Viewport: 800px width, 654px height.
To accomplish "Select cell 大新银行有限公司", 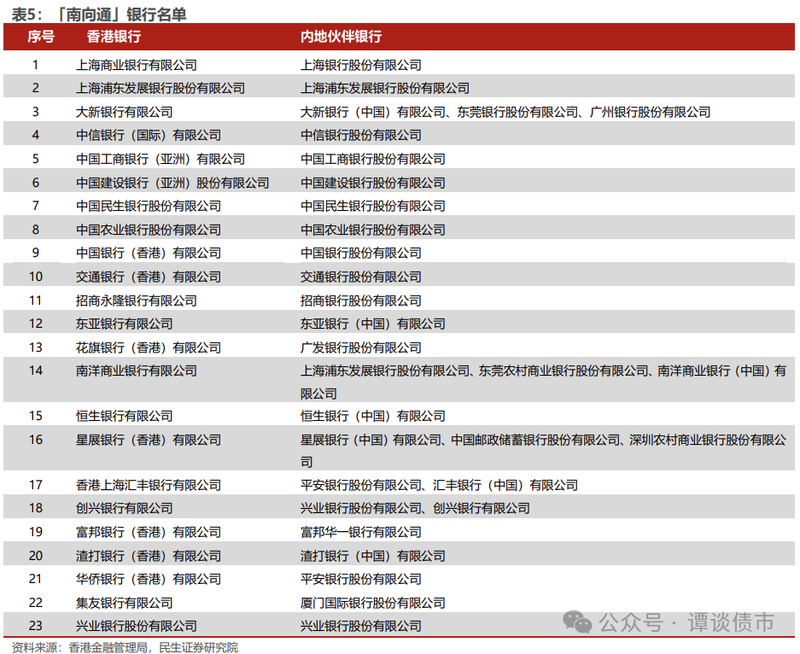I will point(125,112).
